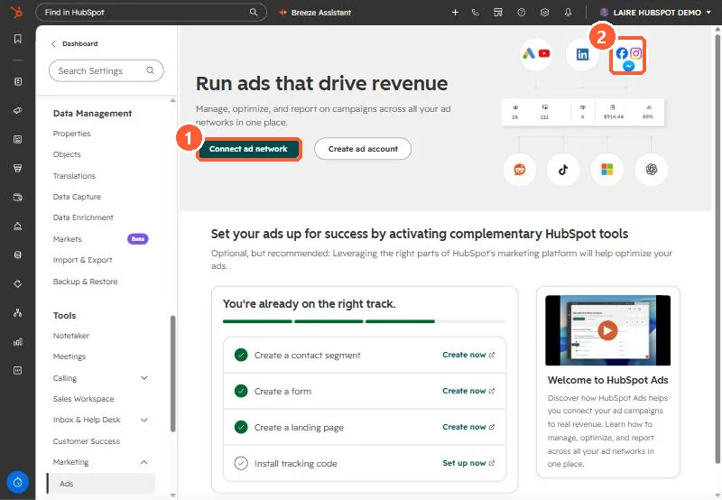Click Create now for contact segment
This screenshot has height=500, width=722.
(x=468, y=355)
